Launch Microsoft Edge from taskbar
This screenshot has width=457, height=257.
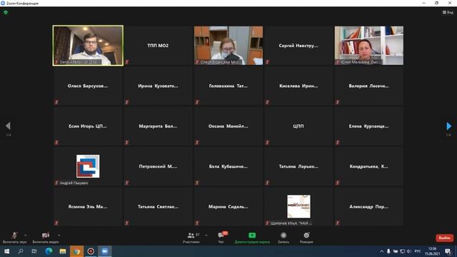[49, 251]
